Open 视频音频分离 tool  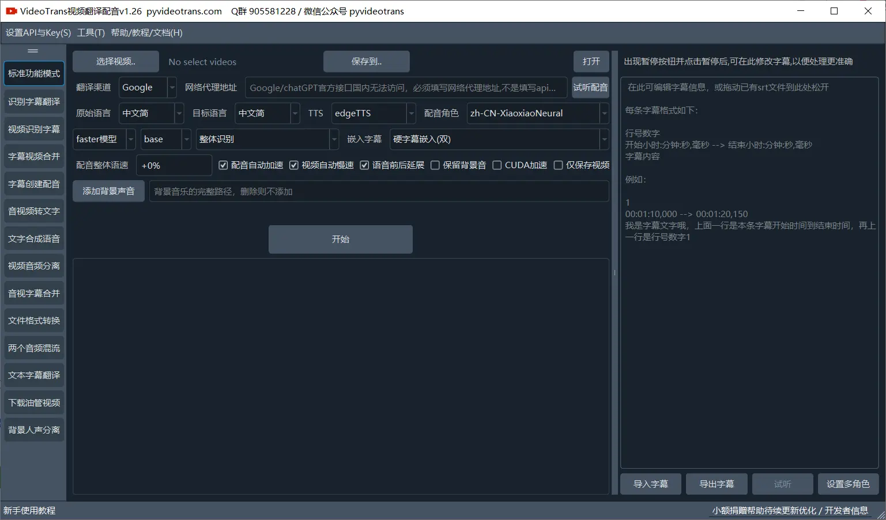pos(34,265)
